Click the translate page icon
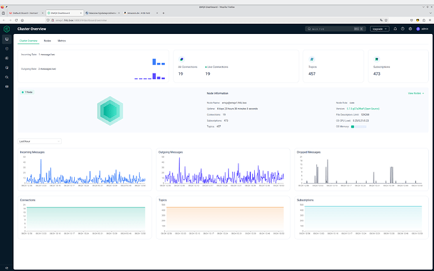Screen dimensions: 434x271 point(381,20)
